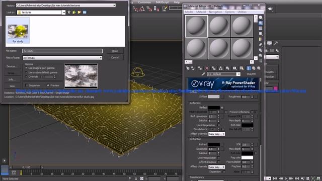Click the Open button in file dialog
Image resolution: width=322 pixels, height=181 pixels.
(x=115, y=51)
